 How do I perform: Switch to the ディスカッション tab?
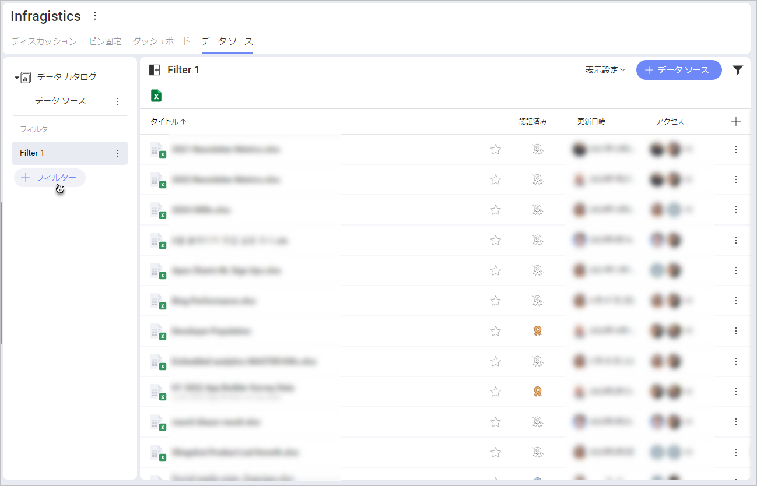(44, 41)
